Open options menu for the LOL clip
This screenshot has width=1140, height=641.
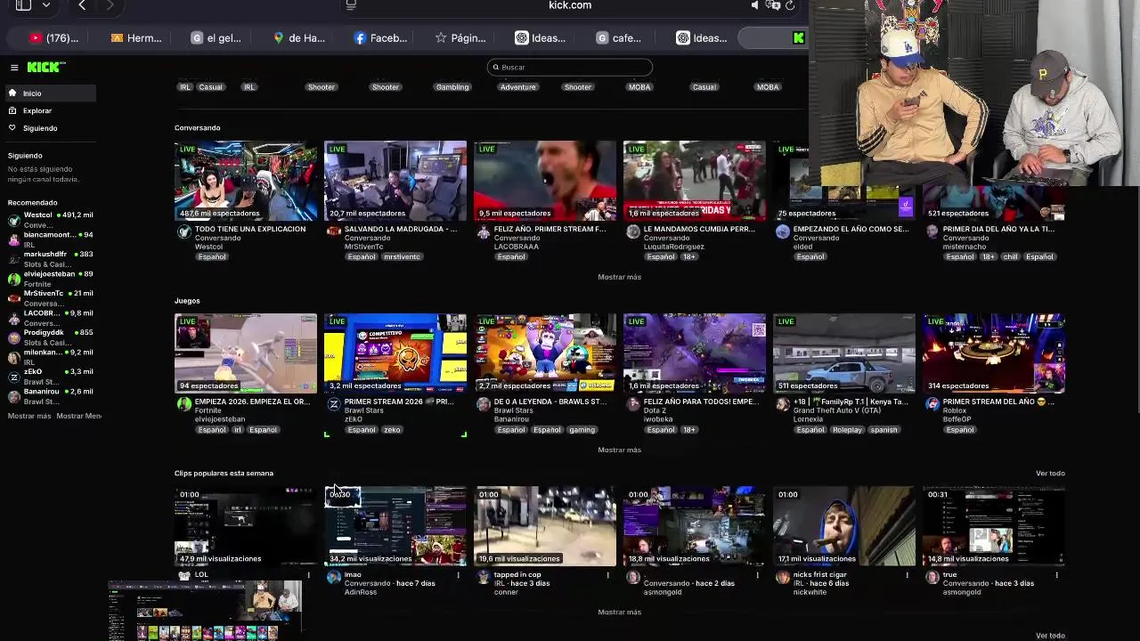coord(309,575)
